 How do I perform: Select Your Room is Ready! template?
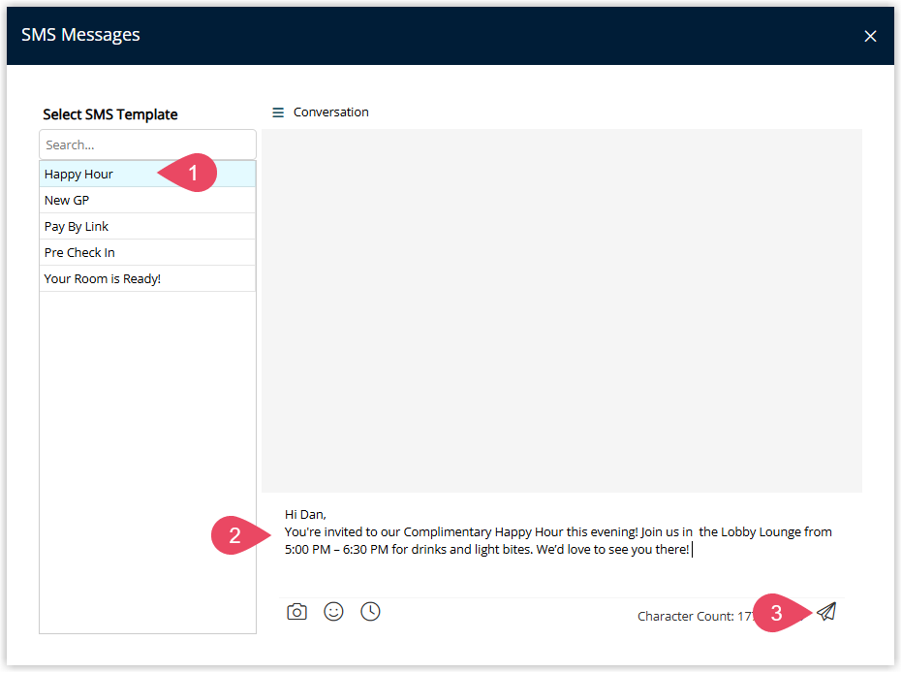tap(148, 278)
